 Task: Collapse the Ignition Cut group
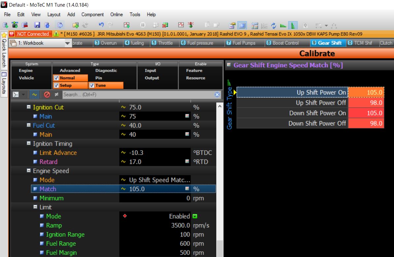point(29,107)
